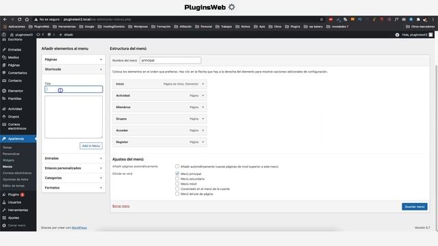
Task: Check the Menú secundario location
Action: click(177, 179)
